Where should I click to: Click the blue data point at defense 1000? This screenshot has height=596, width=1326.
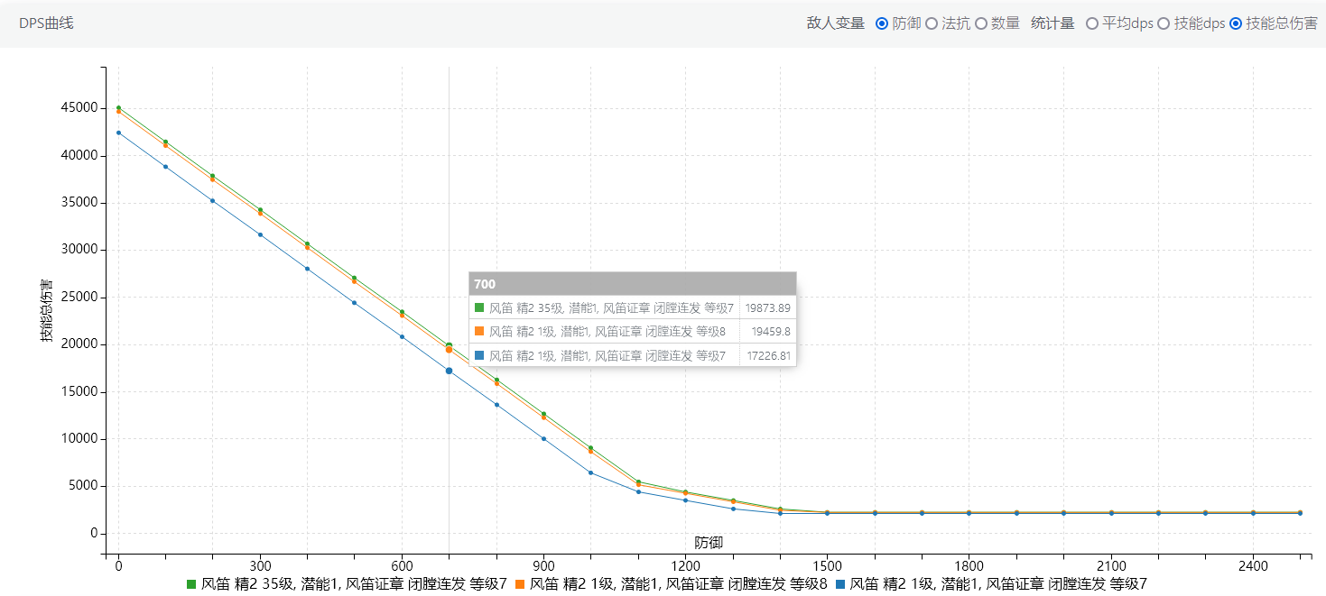pyautogui.click(x=590, y=472)
